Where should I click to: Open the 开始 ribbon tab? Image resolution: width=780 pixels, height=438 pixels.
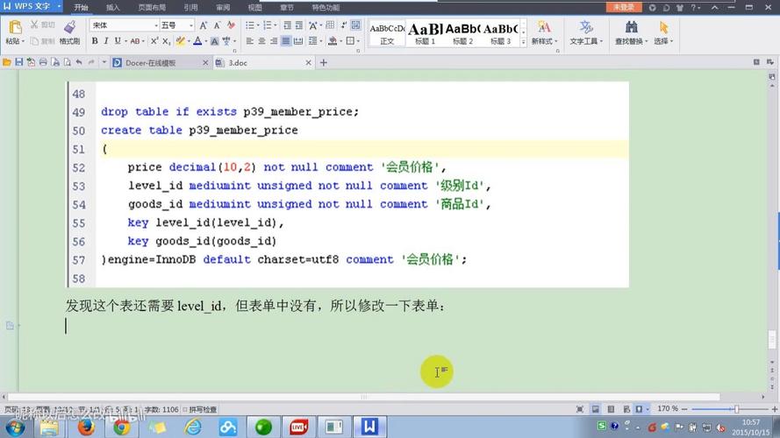point(81,8)
